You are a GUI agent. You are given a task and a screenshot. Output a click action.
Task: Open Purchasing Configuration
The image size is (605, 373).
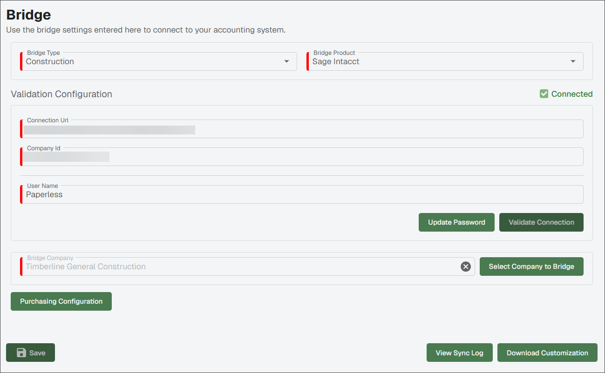tap(61, 301)
